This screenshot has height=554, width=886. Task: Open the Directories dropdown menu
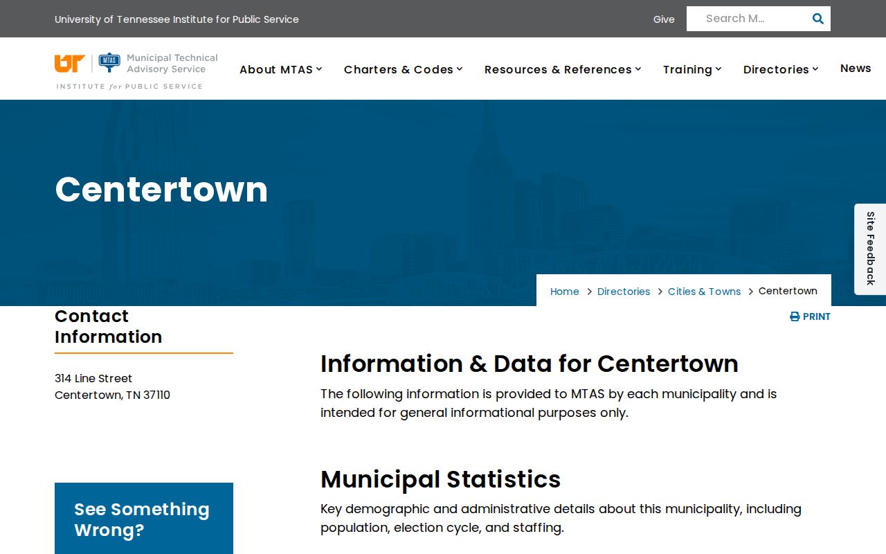[781, 69]
